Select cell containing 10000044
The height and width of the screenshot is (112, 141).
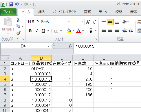point(41,105)
